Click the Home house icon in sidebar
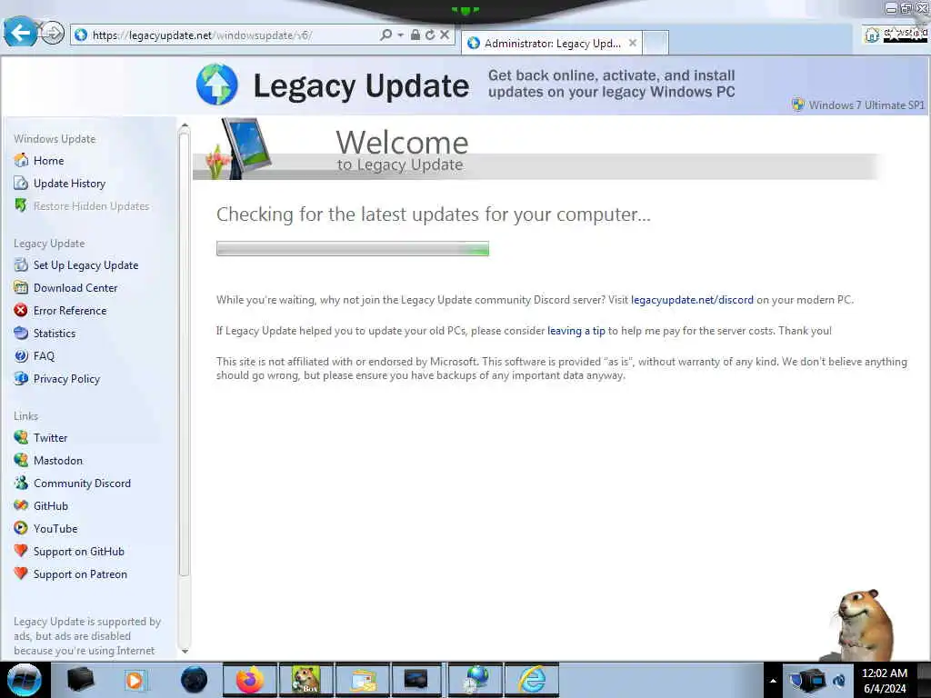The height and width of the screenshot is (698, 931). coord(21,160)
